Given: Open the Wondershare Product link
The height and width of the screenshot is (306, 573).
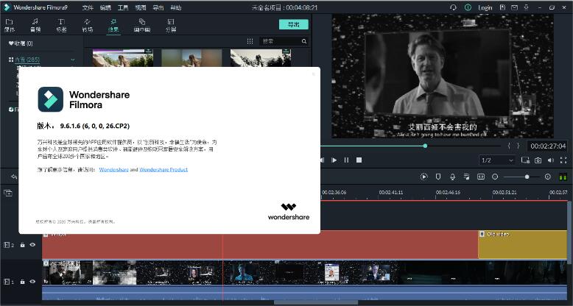Looking at the screenshot, I should coord(164,169).
